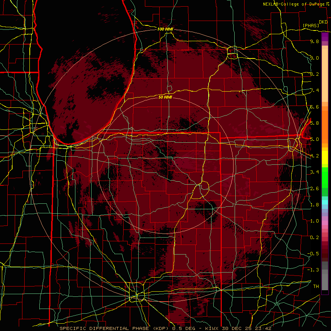Click the NEXLAB-College of DuPage credit text
The height and width of the screenshot is (331, 331).
[x=294, y=4]
